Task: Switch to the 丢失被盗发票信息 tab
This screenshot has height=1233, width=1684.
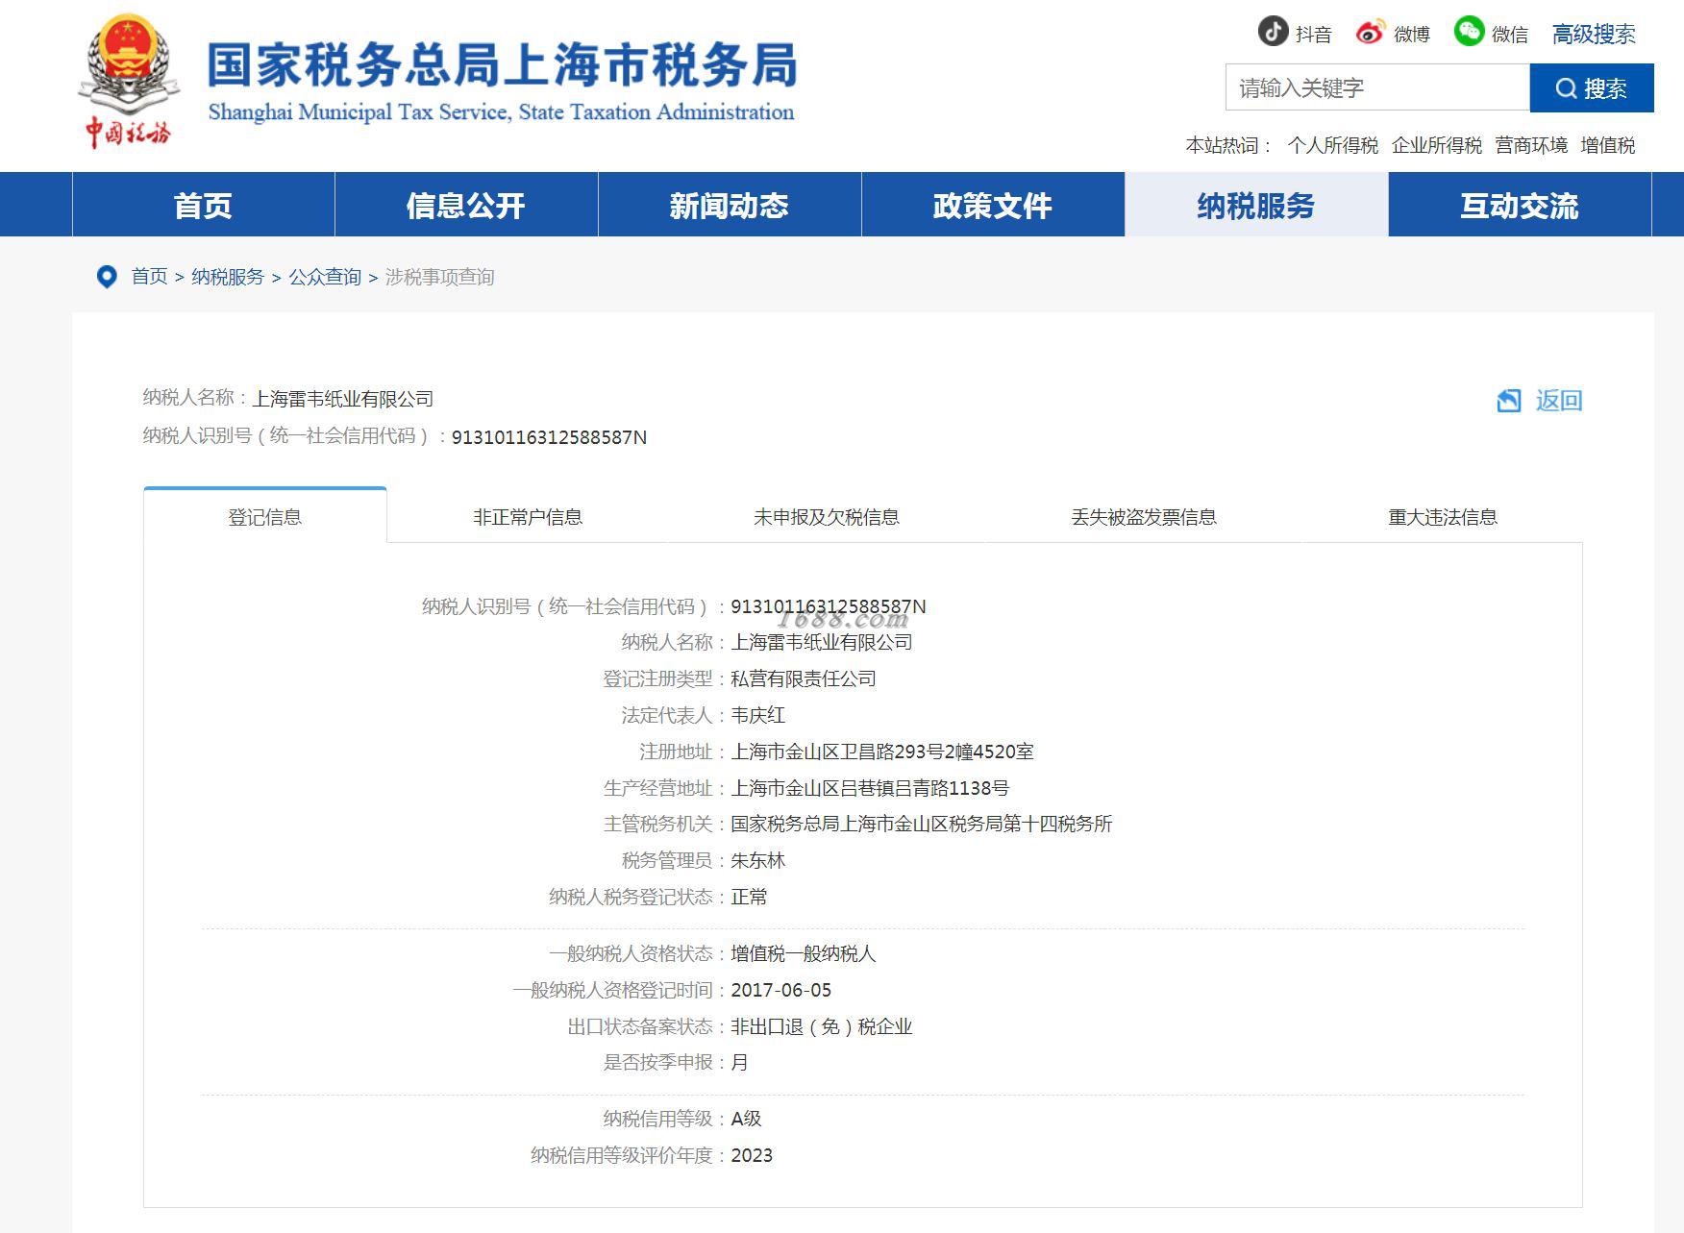Action: (1144, 517)
